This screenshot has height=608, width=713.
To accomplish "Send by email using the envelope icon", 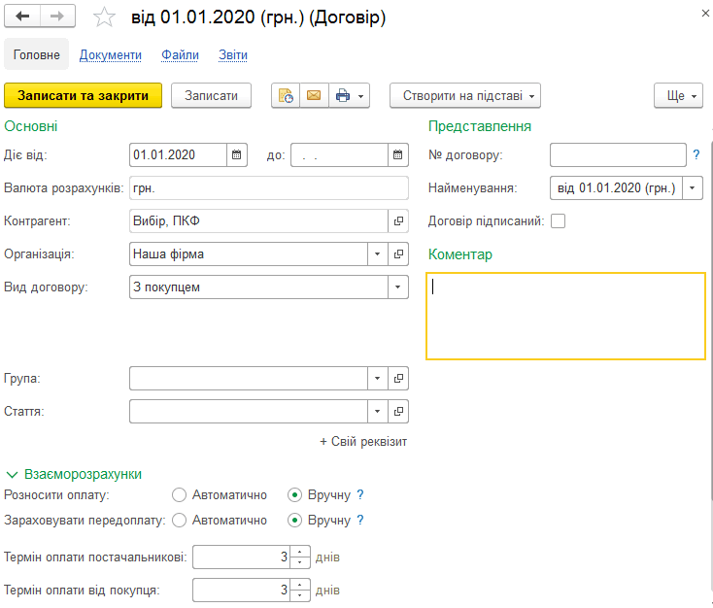I will point(314,95).
